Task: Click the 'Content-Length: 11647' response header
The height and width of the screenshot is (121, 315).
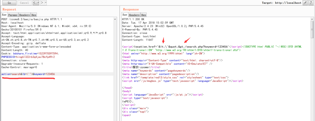Action: pos(137,40)
